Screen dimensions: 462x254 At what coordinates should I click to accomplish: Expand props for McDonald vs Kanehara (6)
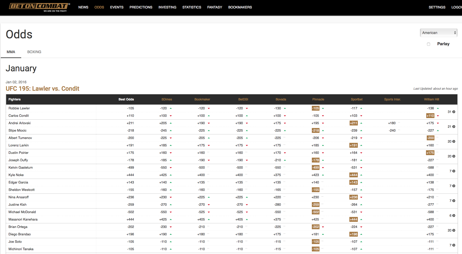click(x=452, y=216)
